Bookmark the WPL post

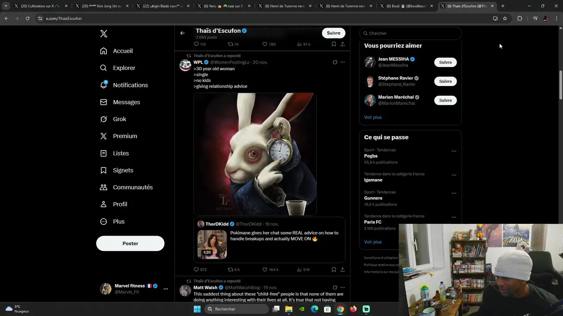334,269
